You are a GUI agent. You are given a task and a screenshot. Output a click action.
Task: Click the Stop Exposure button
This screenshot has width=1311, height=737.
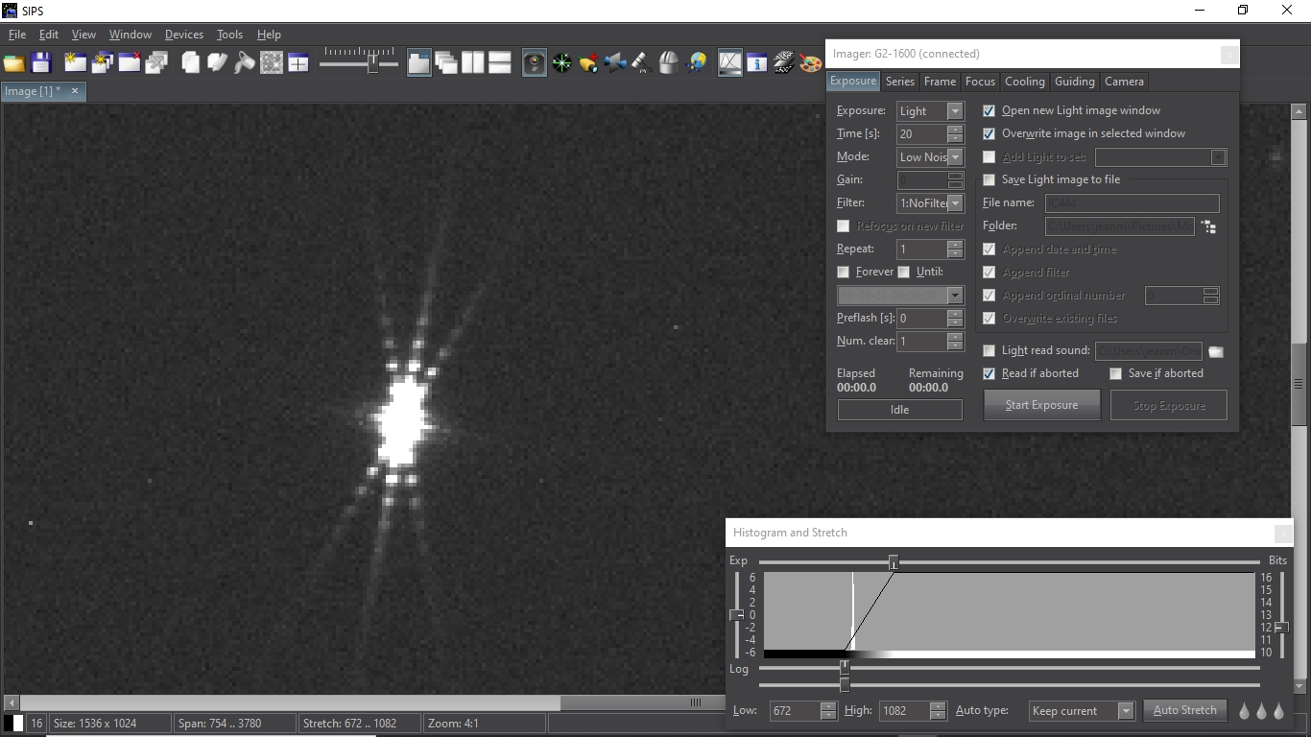pyautogui.click(x=1169, y=405)
